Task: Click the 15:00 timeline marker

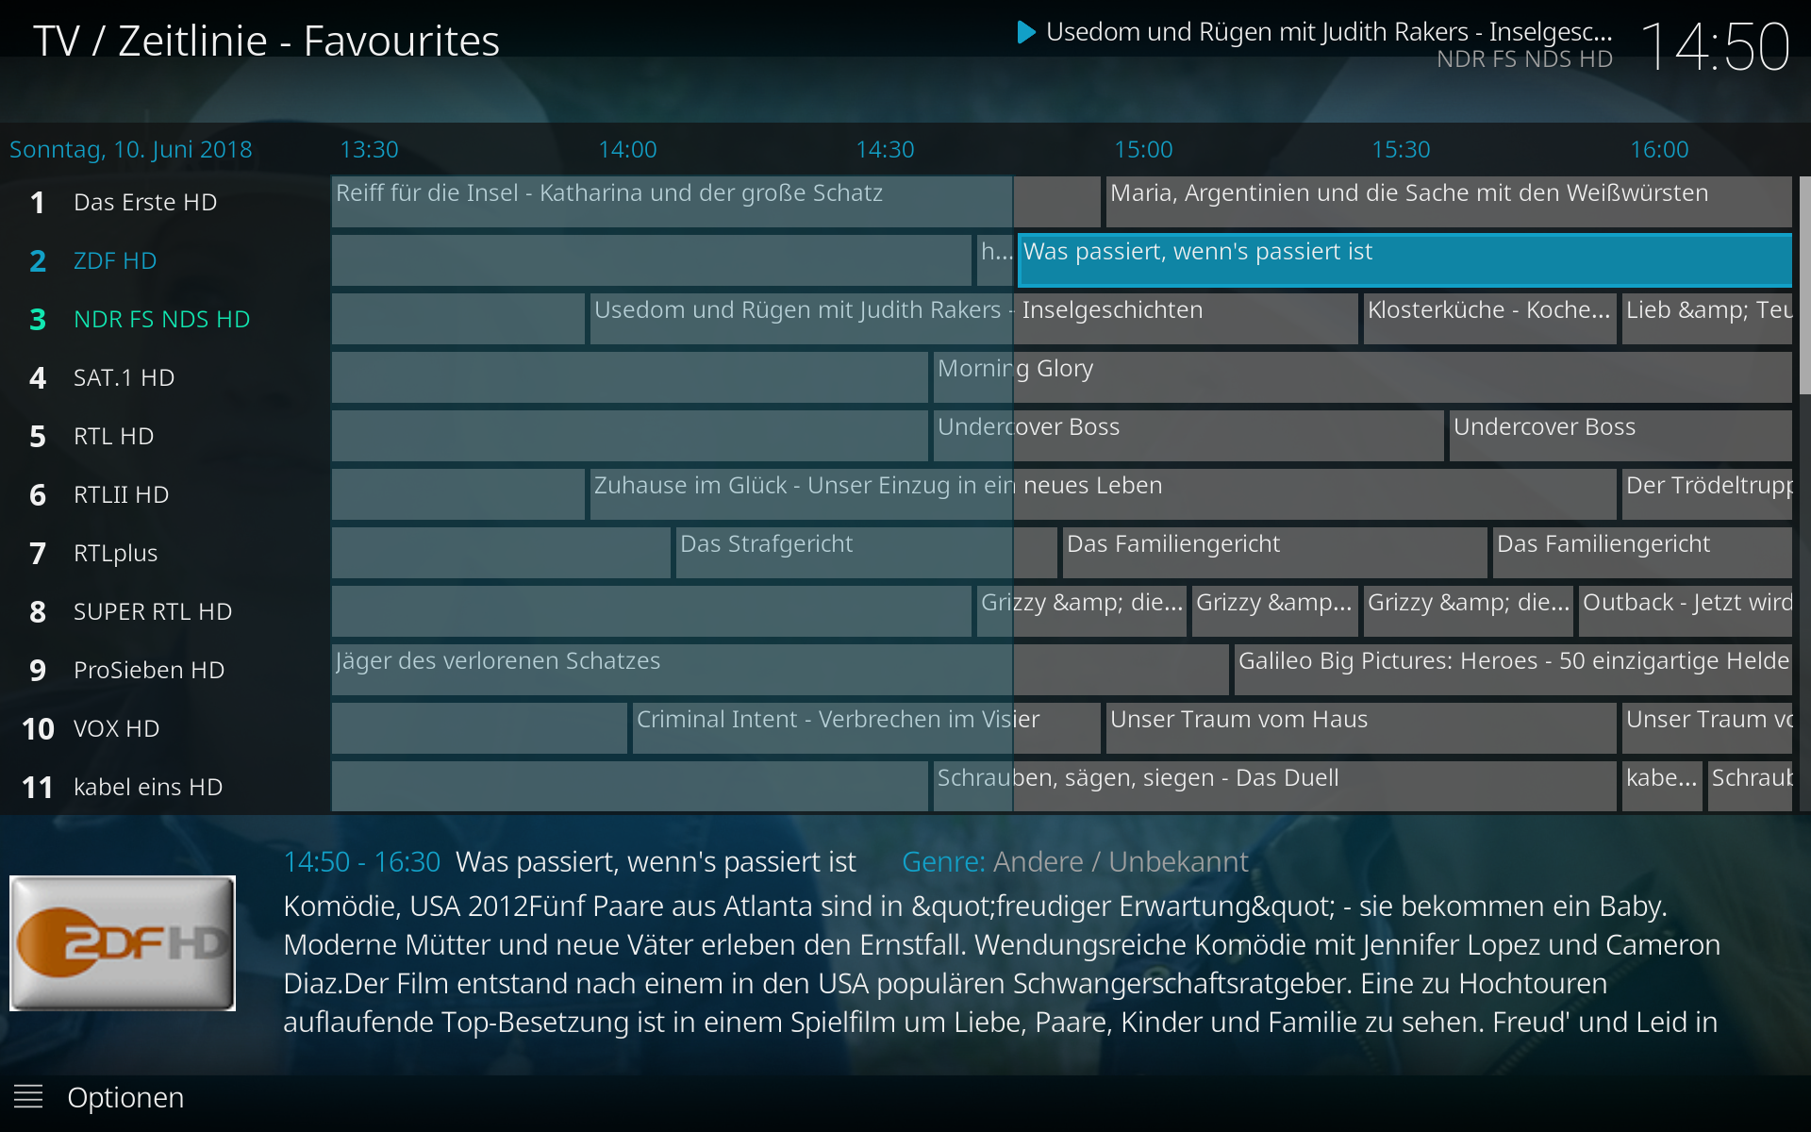Action: tap(1143, 149)
